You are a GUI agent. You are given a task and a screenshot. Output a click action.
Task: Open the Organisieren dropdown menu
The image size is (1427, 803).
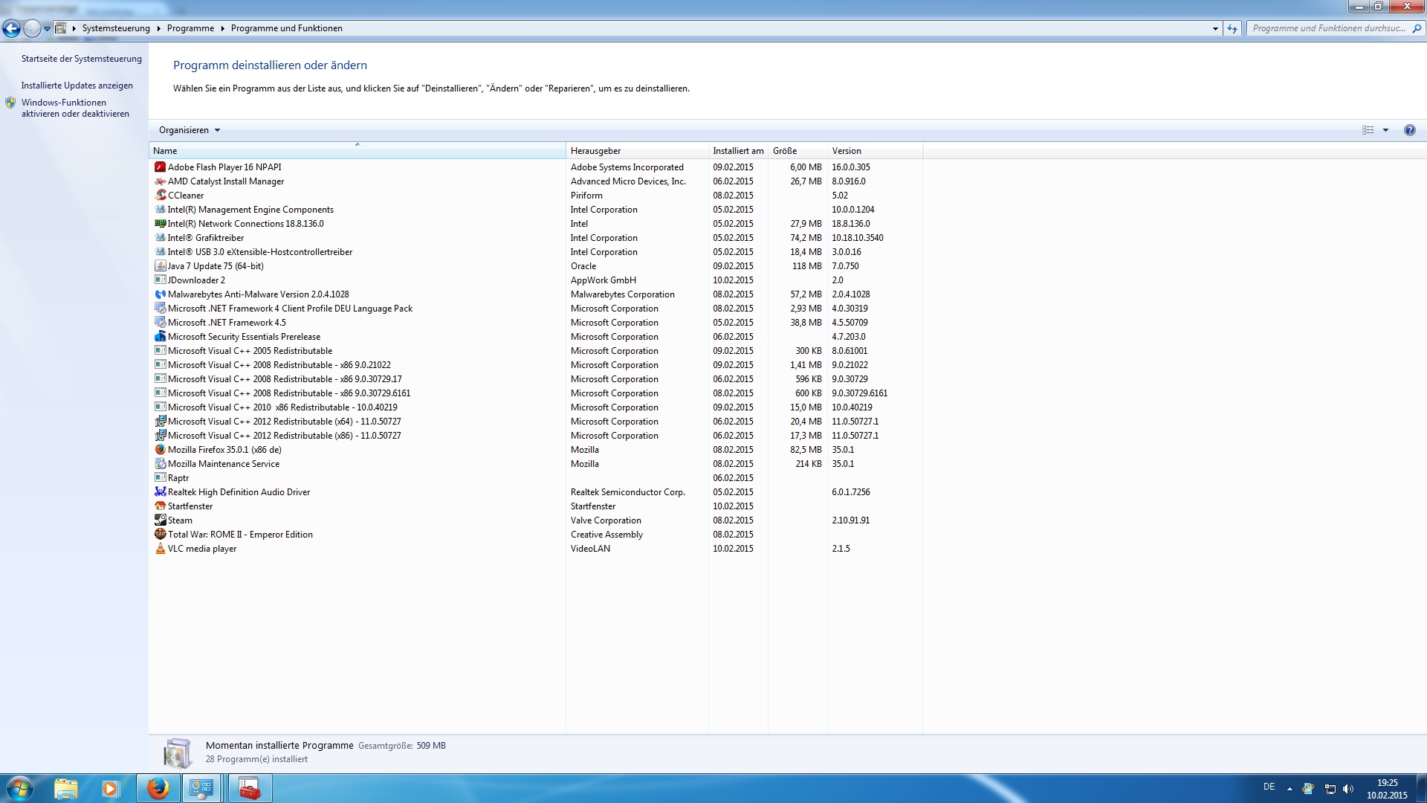point(190,130)
